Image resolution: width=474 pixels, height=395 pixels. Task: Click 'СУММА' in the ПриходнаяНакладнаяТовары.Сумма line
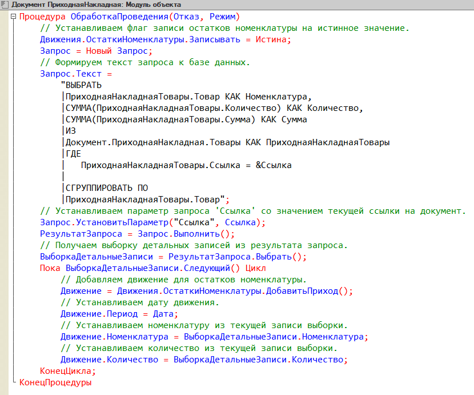(78, 119)
